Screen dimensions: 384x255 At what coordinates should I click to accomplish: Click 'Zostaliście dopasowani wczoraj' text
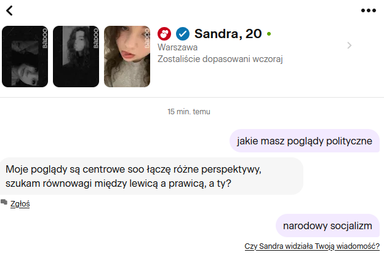(220, 59)
